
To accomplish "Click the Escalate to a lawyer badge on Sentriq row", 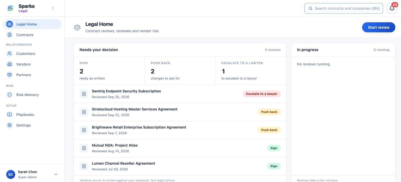I will tap(262, 94).
